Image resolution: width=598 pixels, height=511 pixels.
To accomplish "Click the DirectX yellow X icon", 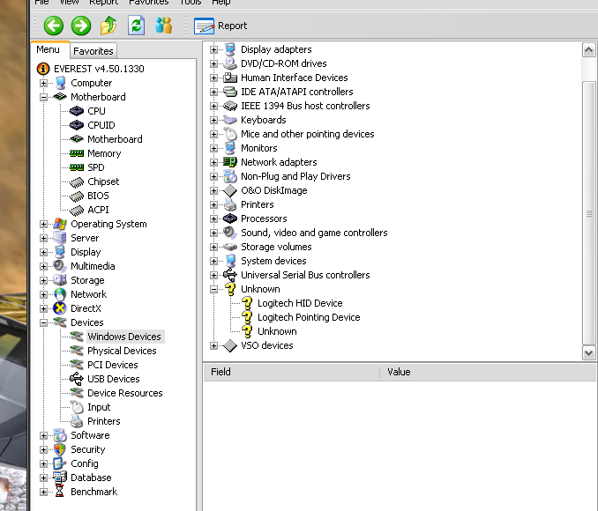I will [60, 308].
